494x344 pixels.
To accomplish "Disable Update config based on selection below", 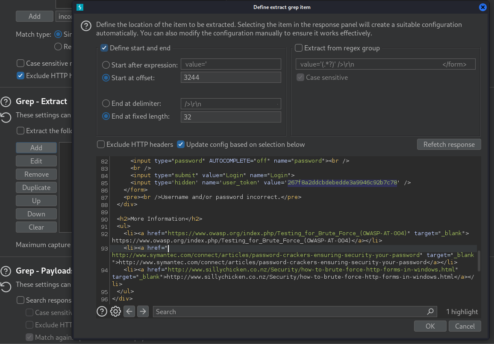I will 181,144.
